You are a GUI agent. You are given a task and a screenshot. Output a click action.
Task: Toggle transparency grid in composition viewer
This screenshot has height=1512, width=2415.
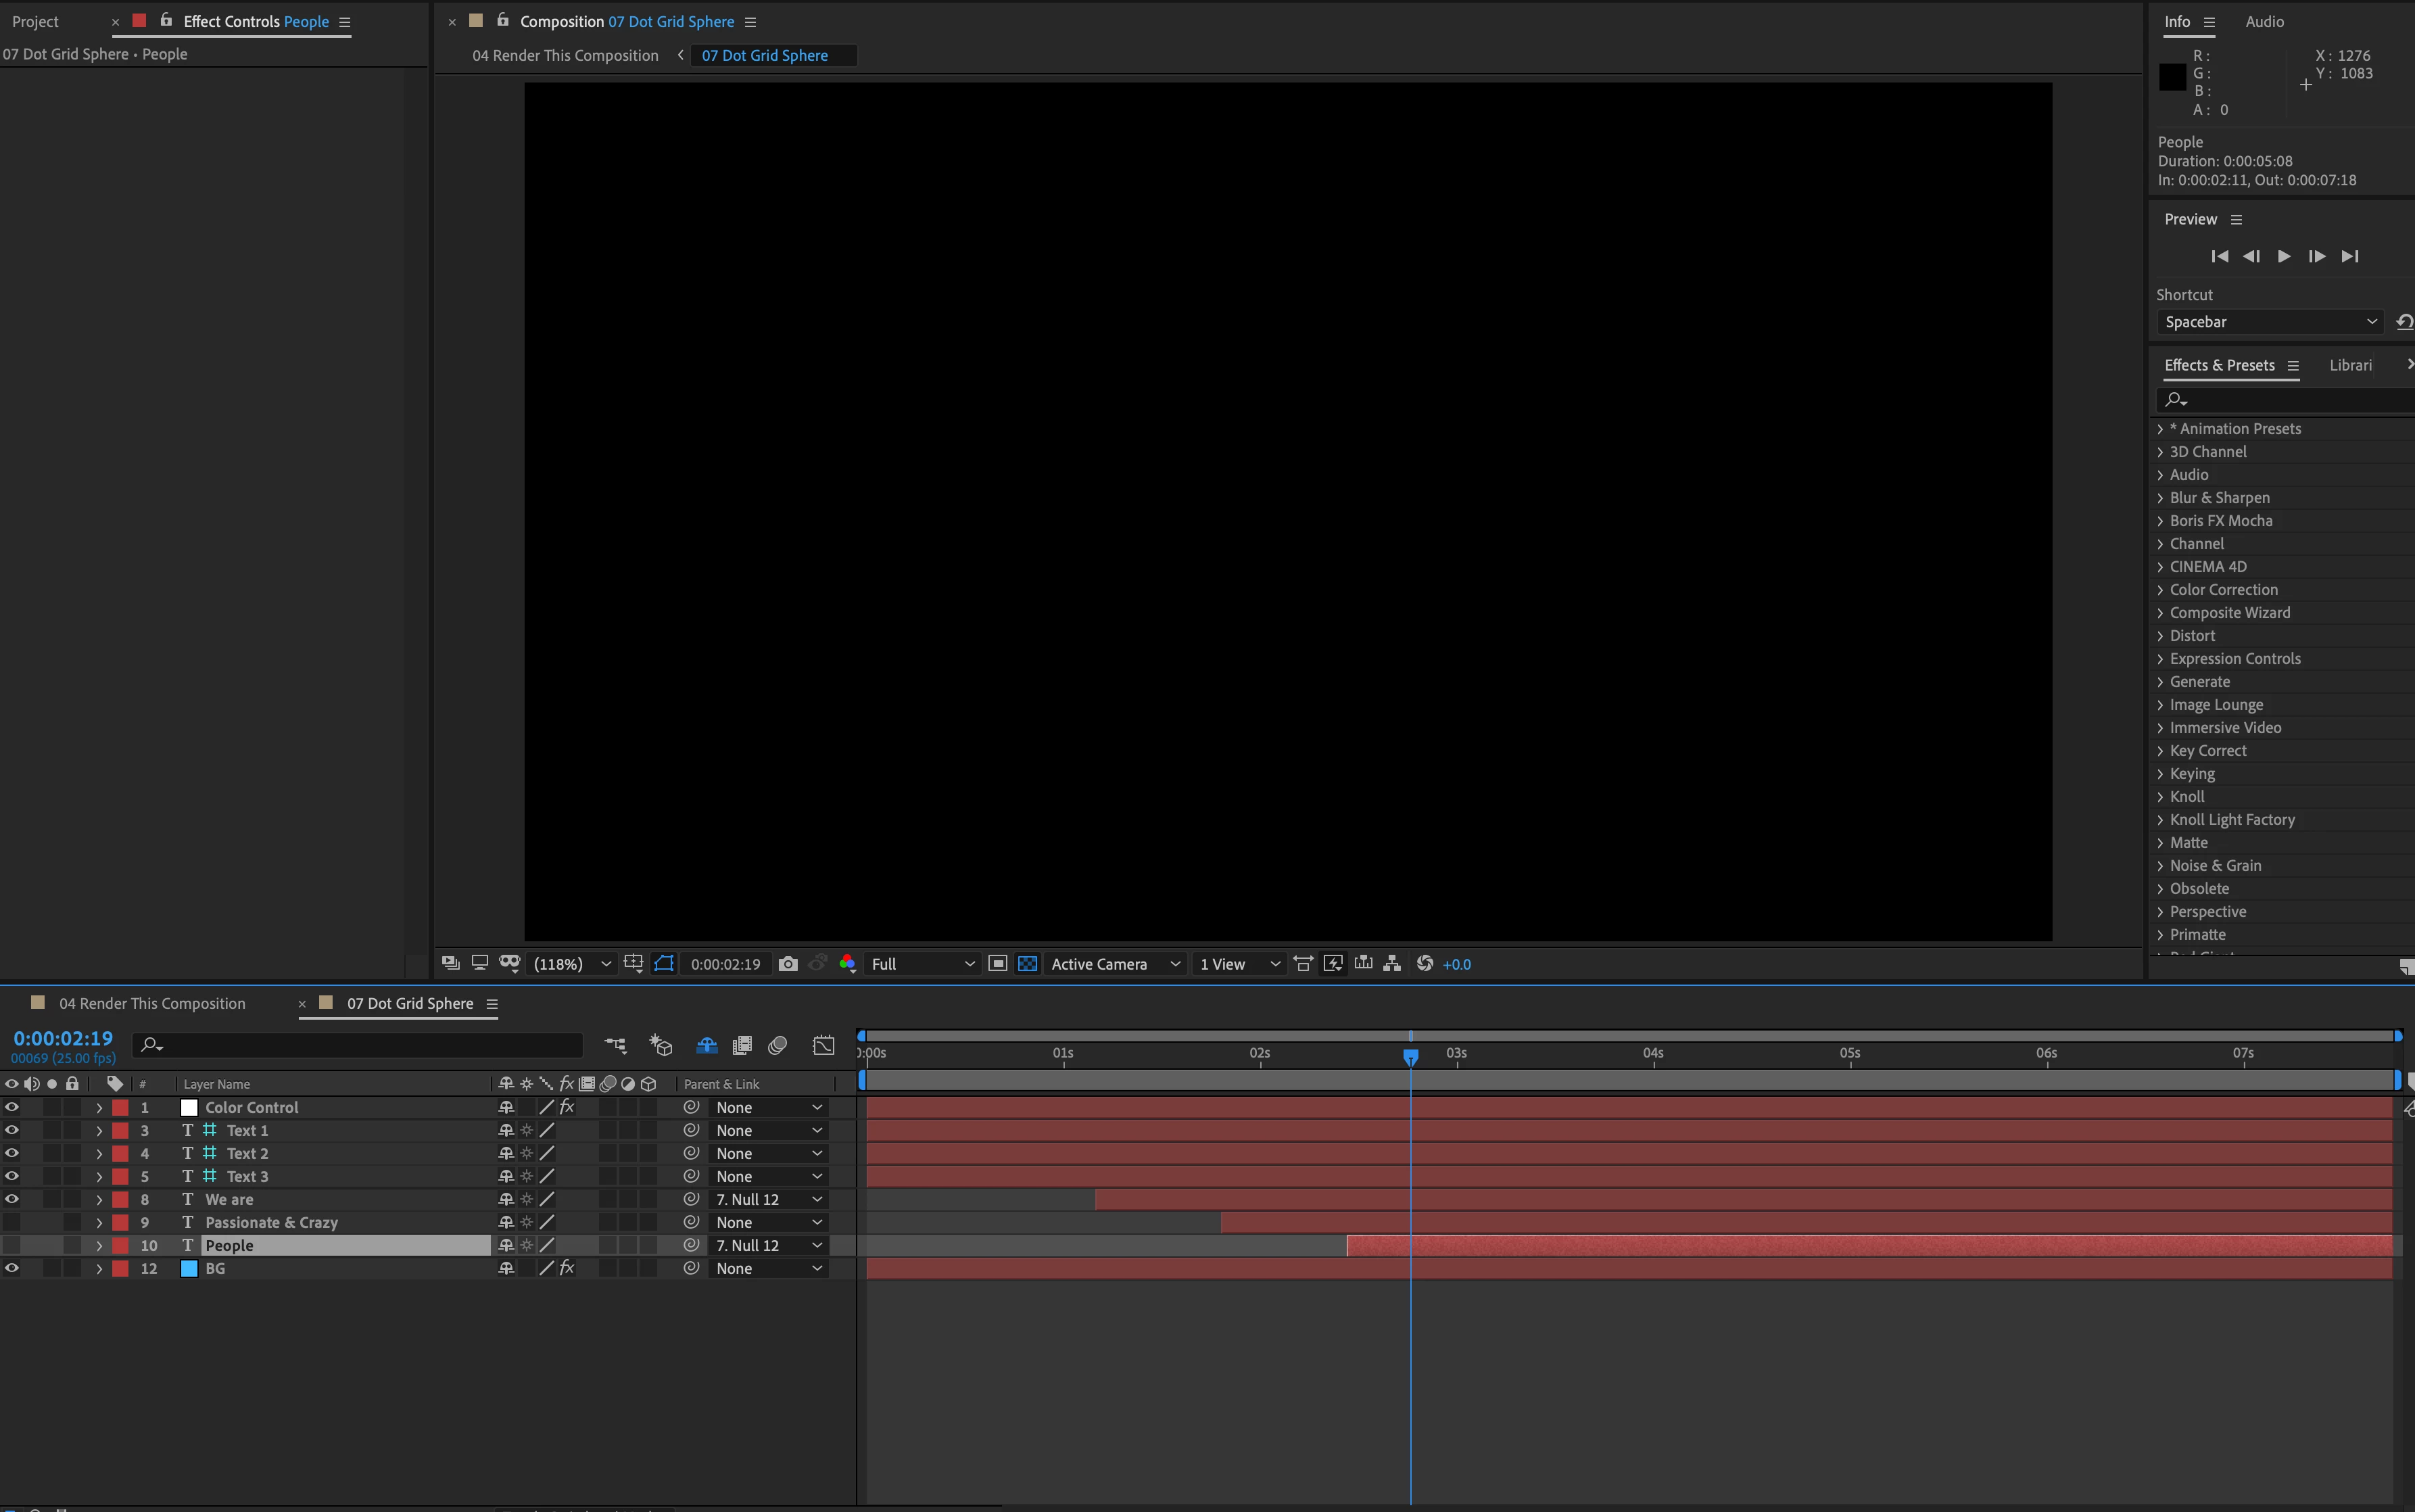coord(1026,964)
